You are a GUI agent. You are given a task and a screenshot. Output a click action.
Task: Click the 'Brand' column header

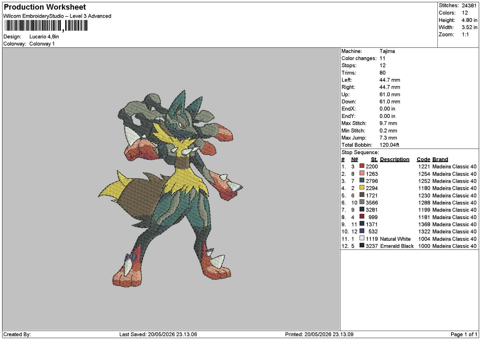[x=440, y=159]
